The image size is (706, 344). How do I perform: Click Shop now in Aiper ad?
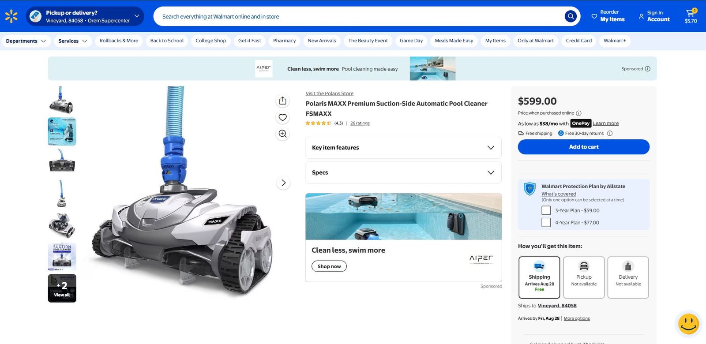tap(329, 266)
